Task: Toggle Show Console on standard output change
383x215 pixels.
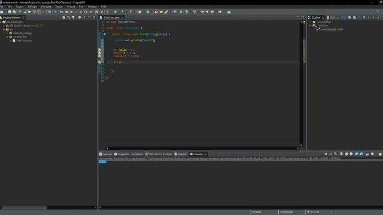Action: 357,154
